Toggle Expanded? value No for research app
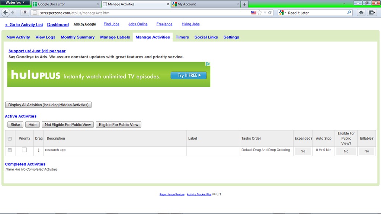 pyautogui.click(x=303, y=151)
